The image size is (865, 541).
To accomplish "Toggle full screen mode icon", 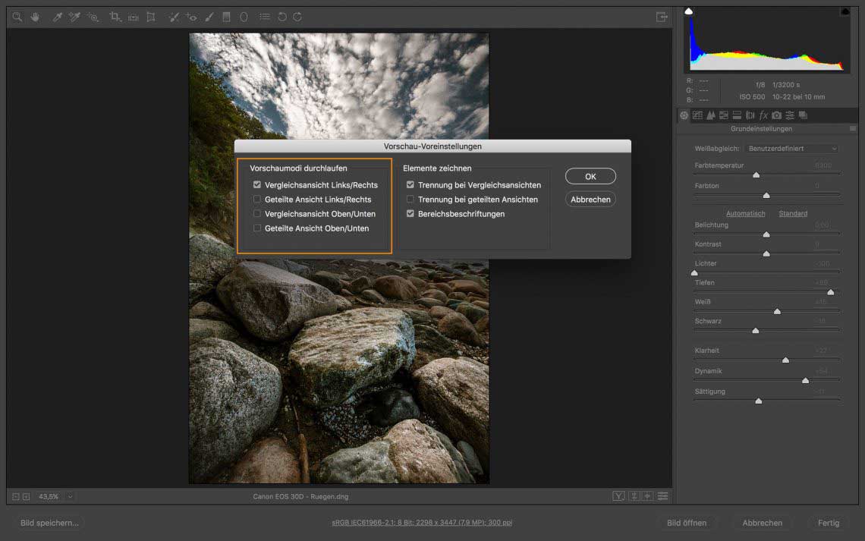I will [x=662, y=17].
